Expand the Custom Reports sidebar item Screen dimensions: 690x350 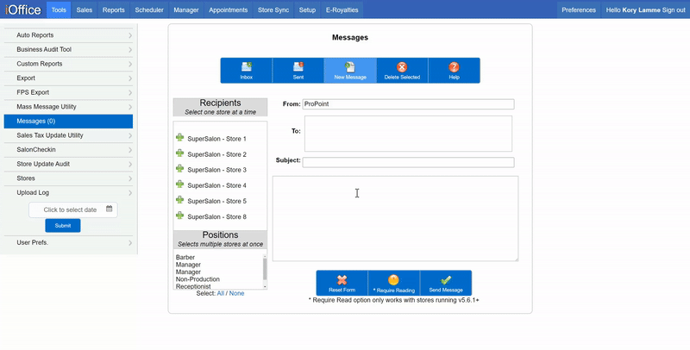[68, 64]
